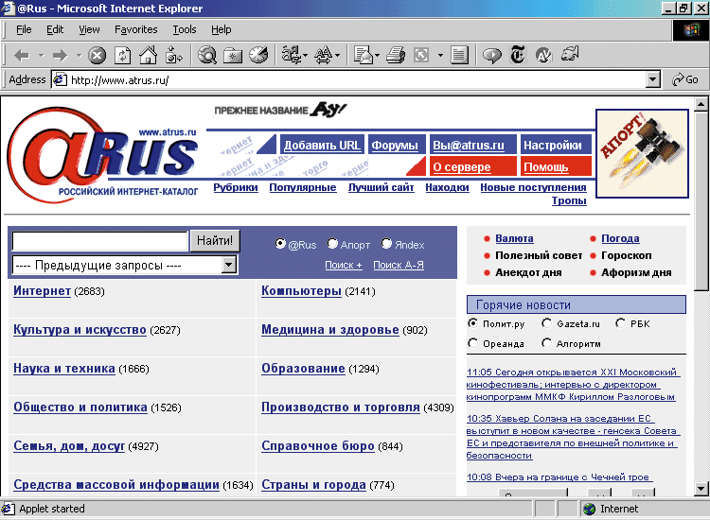
Task: Open the Back button history dropdown arrow
Action: (42, 56)
